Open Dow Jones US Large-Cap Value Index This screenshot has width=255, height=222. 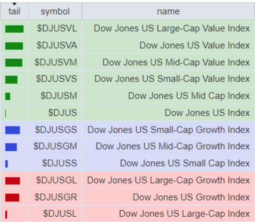pyautogui.click(x=172, y=28)
